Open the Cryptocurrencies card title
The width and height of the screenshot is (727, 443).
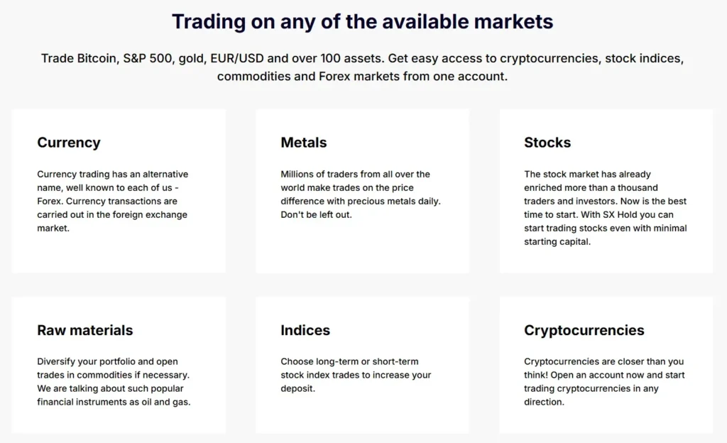click(x=584, y=330)
